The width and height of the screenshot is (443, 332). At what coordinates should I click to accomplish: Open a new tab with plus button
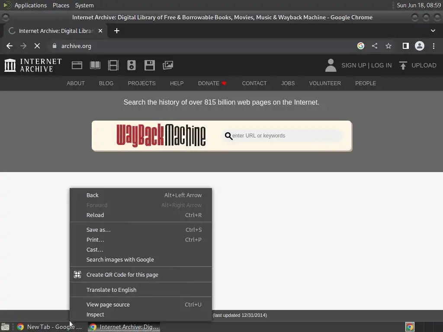tap(117, 31)
